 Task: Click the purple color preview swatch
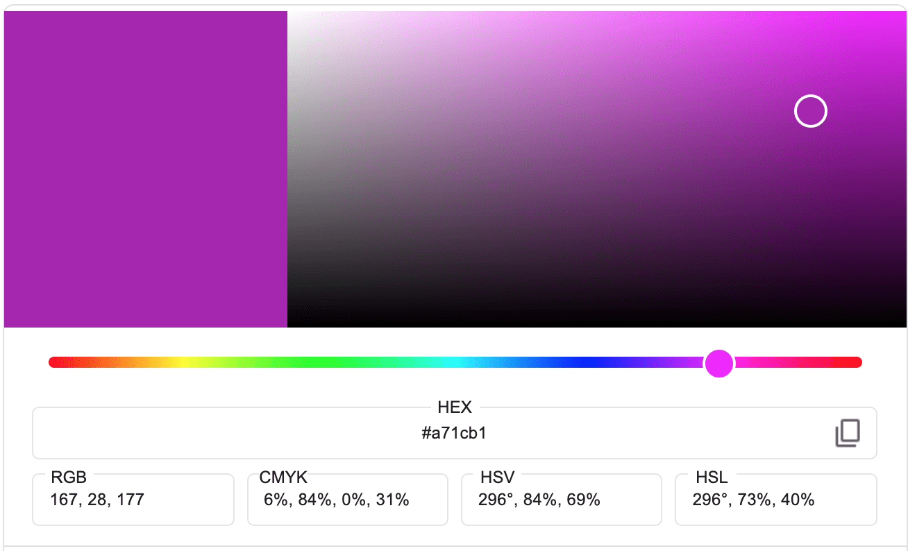(146, 169)
